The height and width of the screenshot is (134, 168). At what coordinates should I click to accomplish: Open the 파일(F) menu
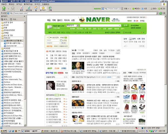coord(4,4)
